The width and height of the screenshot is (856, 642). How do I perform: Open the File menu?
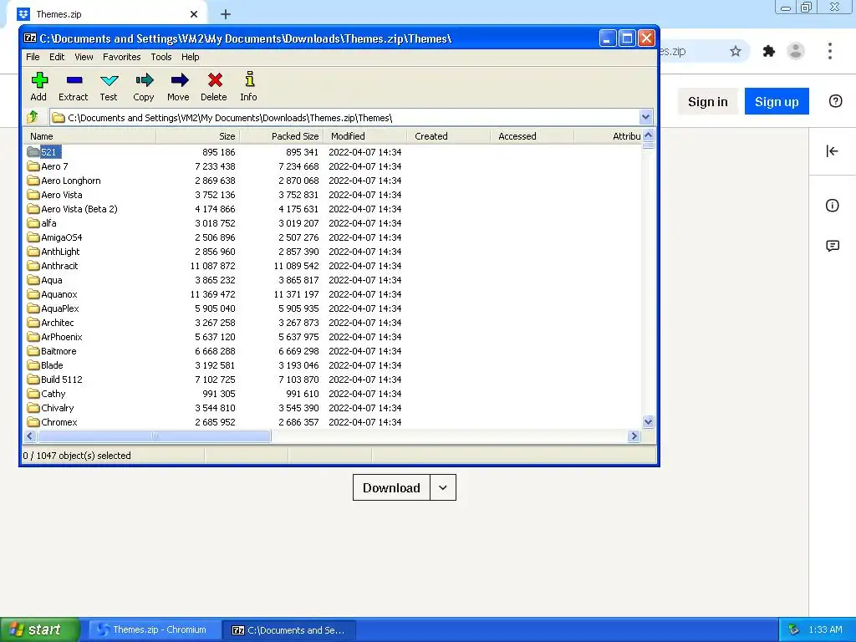33,57
